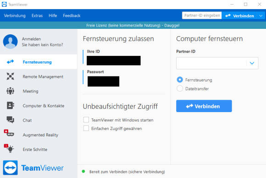Viewport: 266px width, 178px height.
Task: Open the Meeting sidebar tab
Action: [x=39, y=91]
